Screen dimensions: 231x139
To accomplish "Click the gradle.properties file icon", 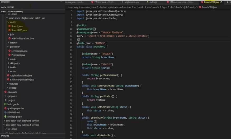I will click(6, 108).
